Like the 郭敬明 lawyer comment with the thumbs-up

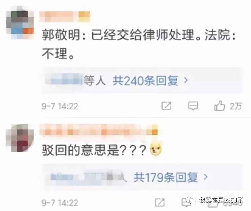[219, 105]
